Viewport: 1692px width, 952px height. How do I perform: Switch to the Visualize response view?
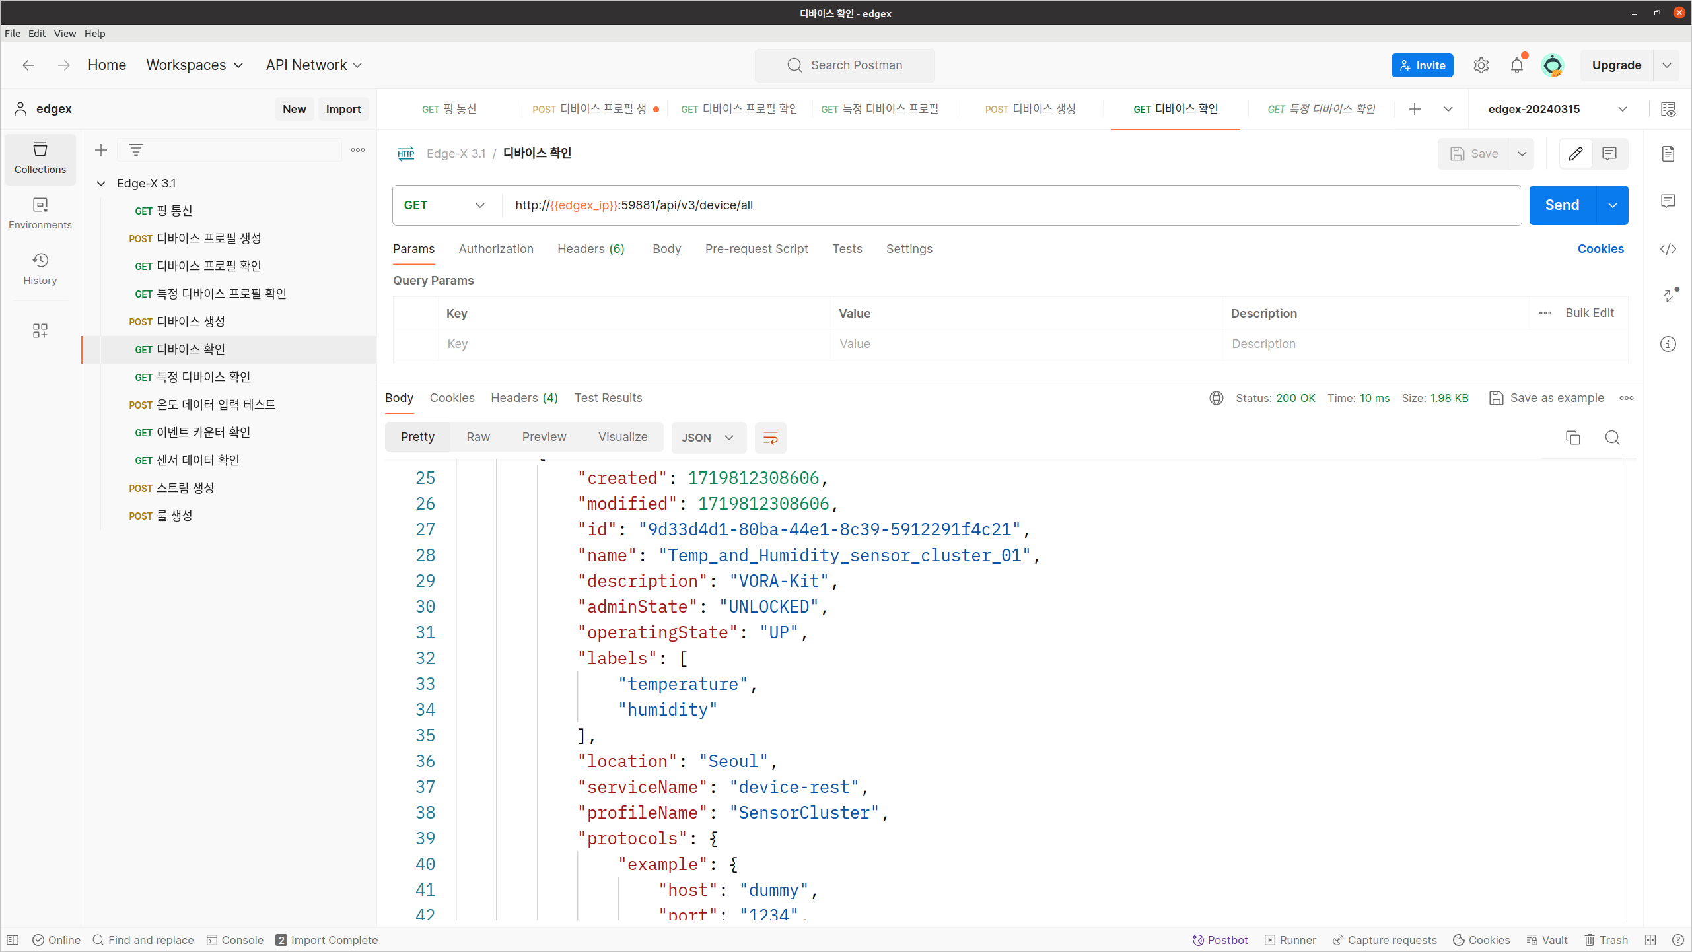pos(623,437)
